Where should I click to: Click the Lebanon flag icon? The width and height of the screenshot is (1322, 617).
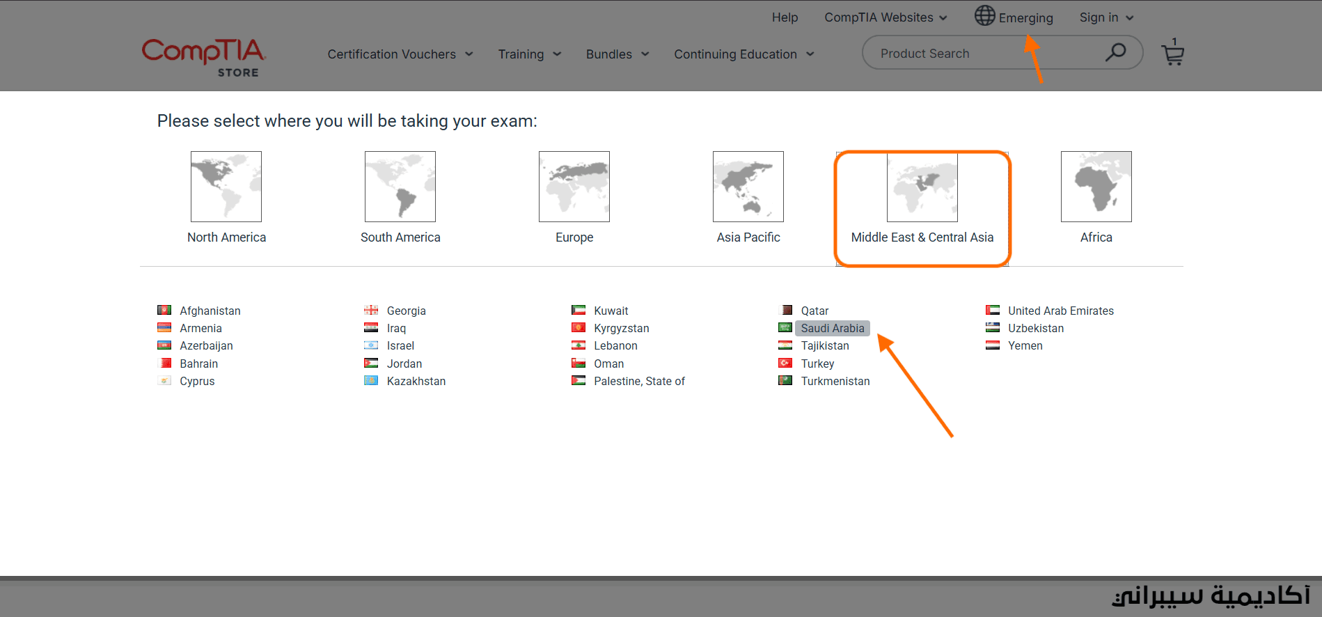579,345
